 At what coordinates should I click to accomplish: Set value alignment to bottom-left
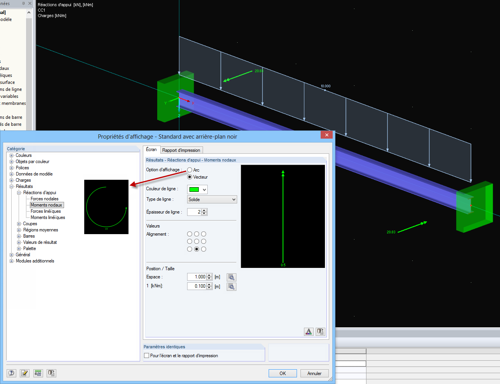(x=189, y=249)
